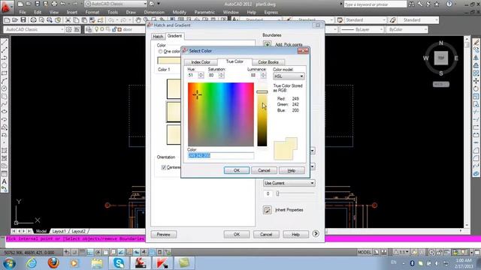Click the Hue value stepper

click(x=201, y=75)
